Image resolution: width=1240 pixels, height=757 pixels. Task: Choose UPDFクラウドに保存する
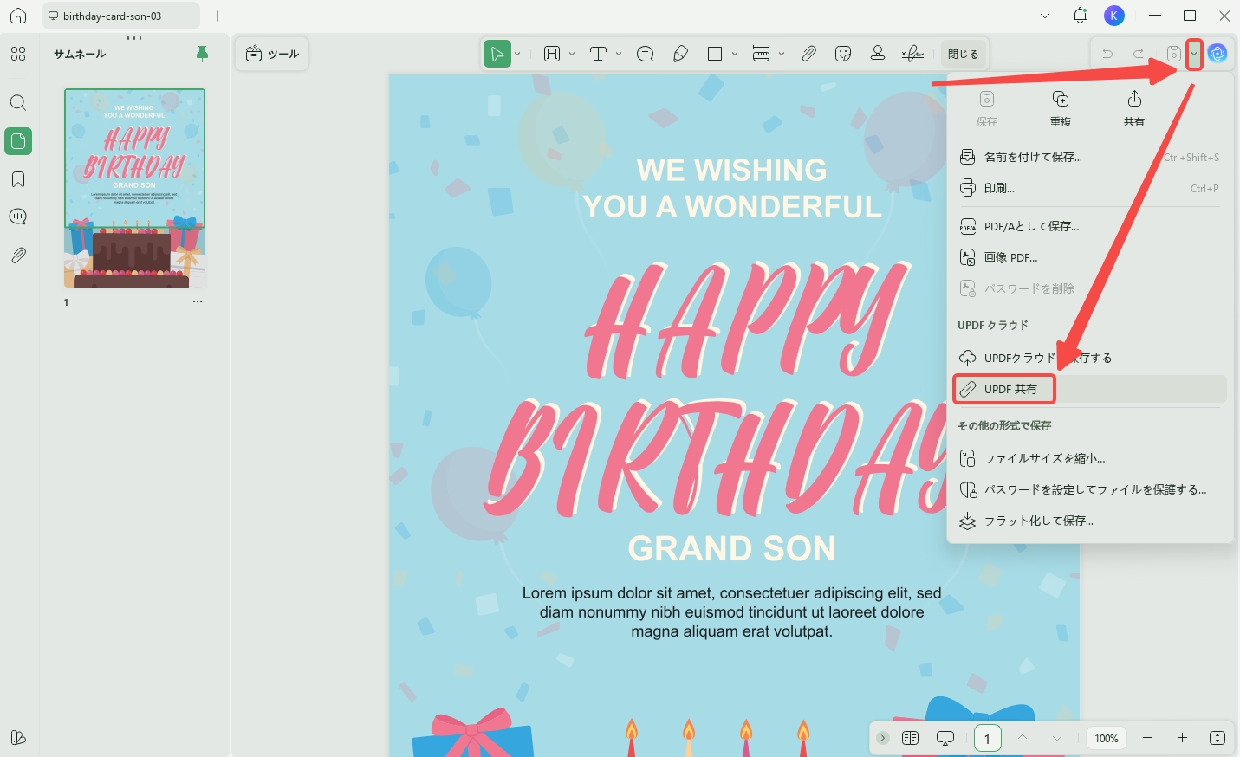pos(1090,358)
